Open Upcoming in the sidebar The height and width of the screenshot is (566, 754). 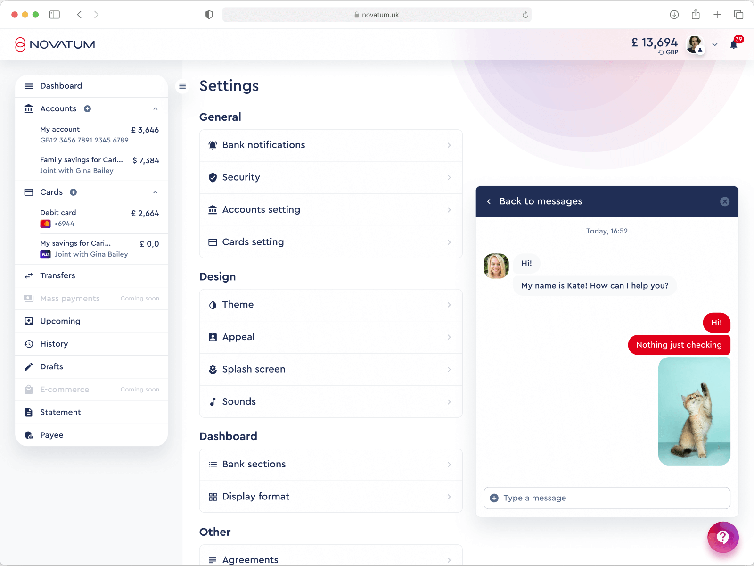pos(91,321)
